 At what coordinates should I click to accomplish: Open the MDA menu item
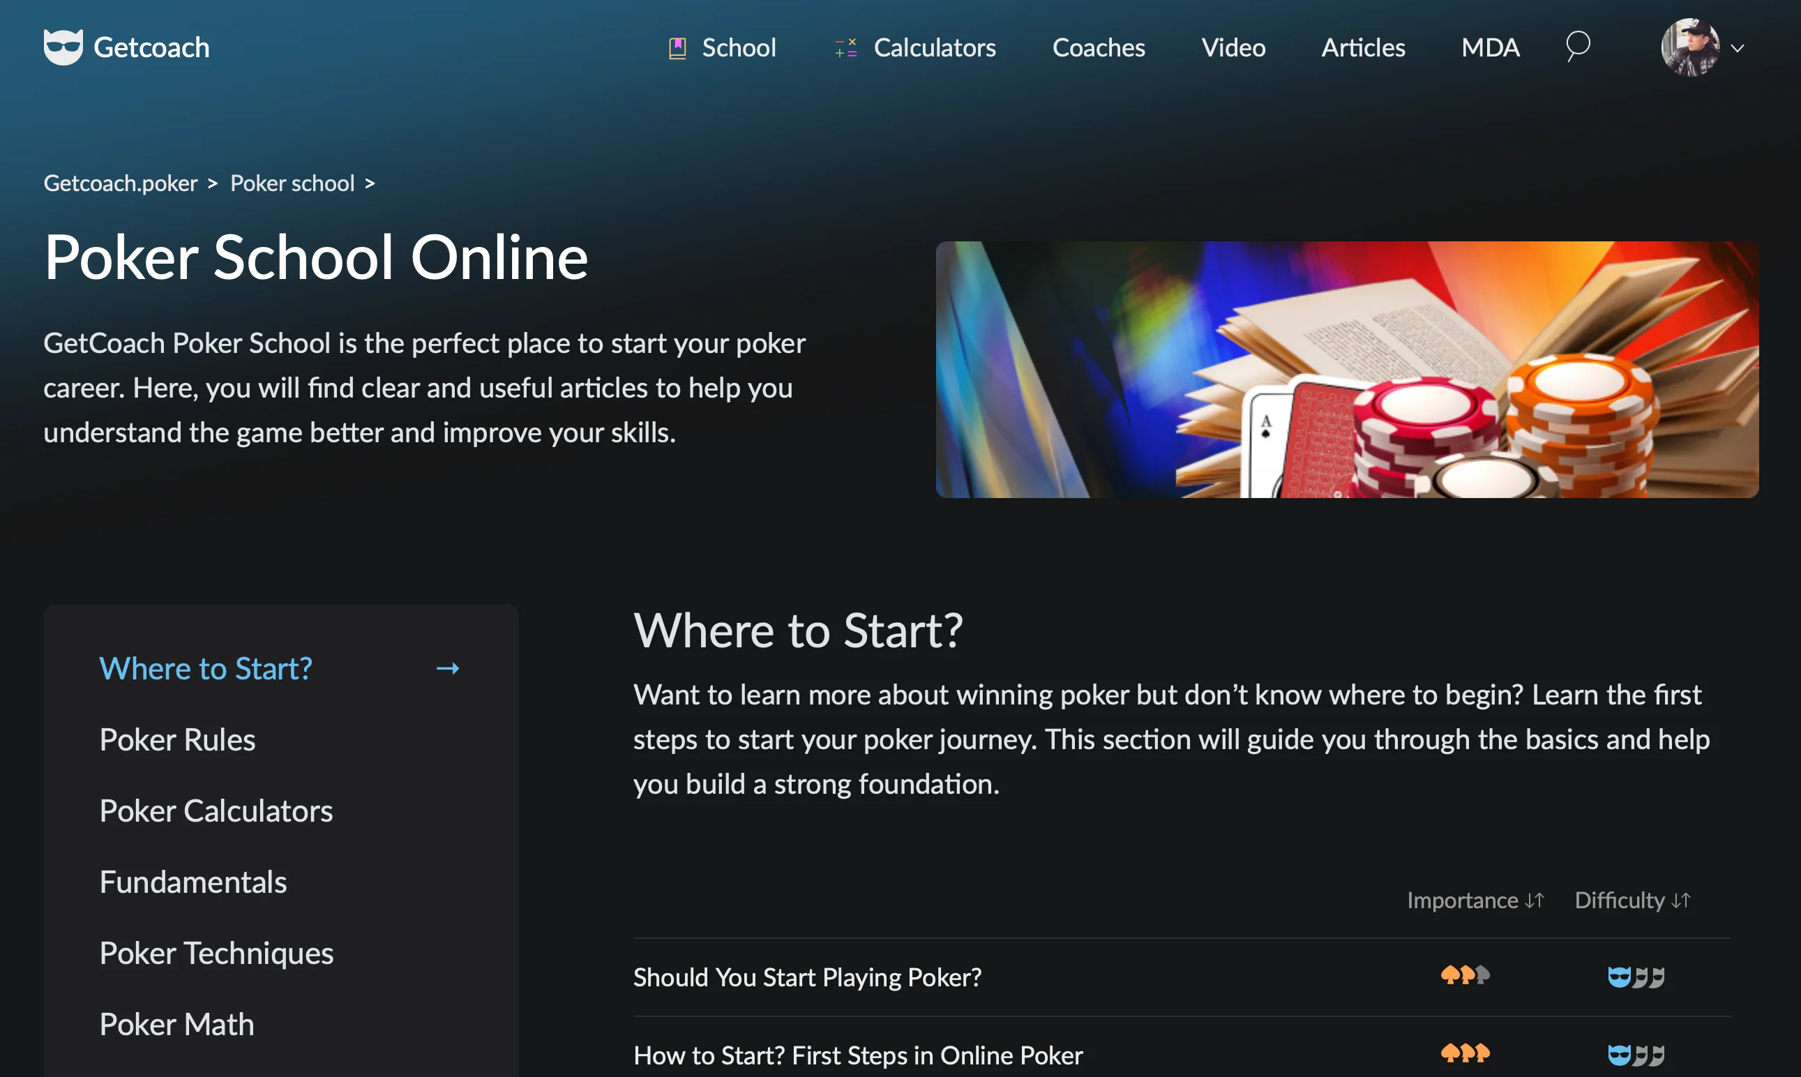pos(1490,48)
